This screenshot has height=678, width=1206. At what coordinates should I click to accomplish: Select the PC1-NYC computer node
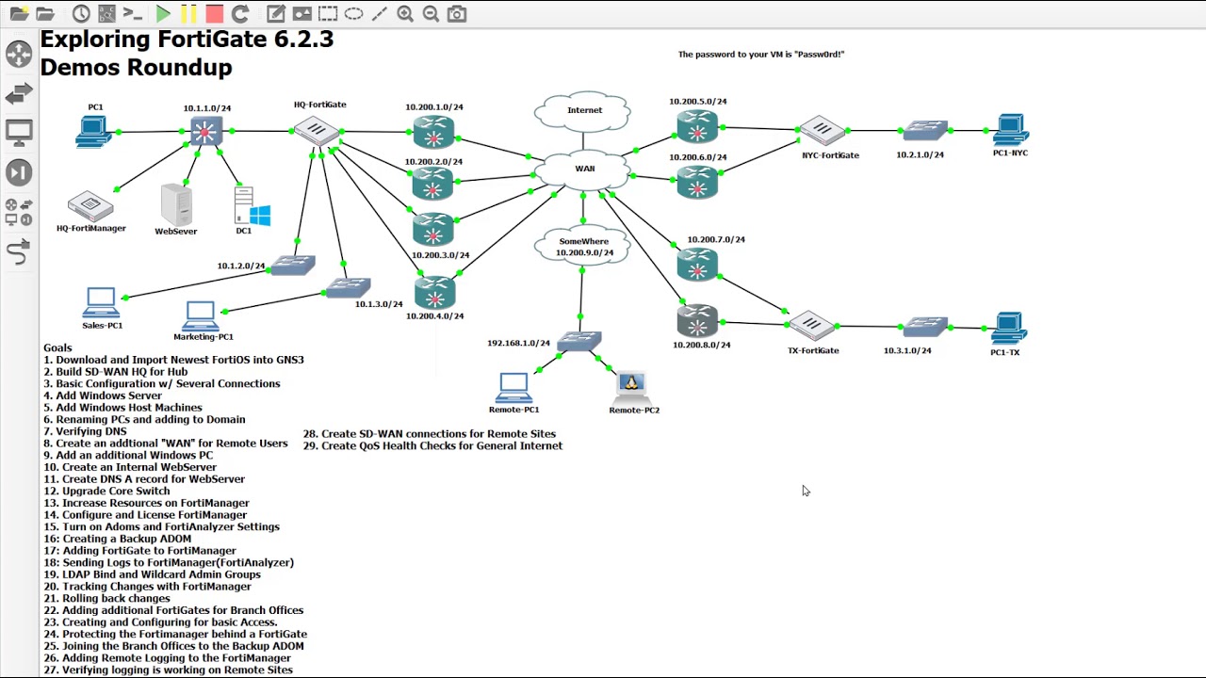tap(1010, 130)
